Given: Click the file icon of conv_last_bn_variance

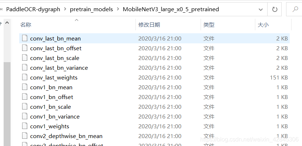Looking at the screenshot, I should (25, 68).
